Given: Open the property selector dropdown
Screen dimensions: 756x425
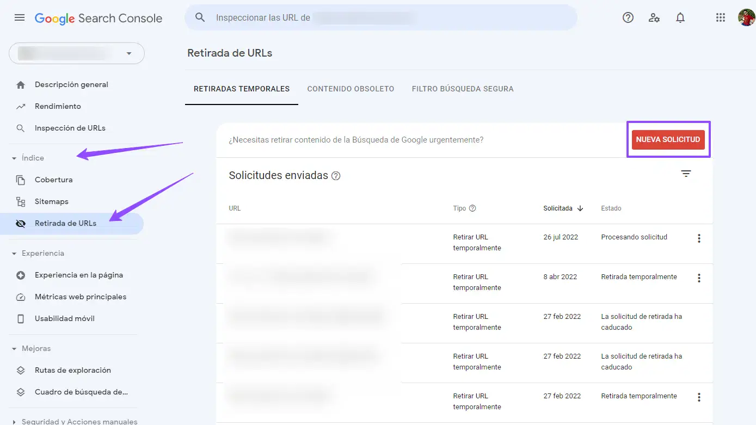Looking at the screenshot, I should [x=77, y=53].
